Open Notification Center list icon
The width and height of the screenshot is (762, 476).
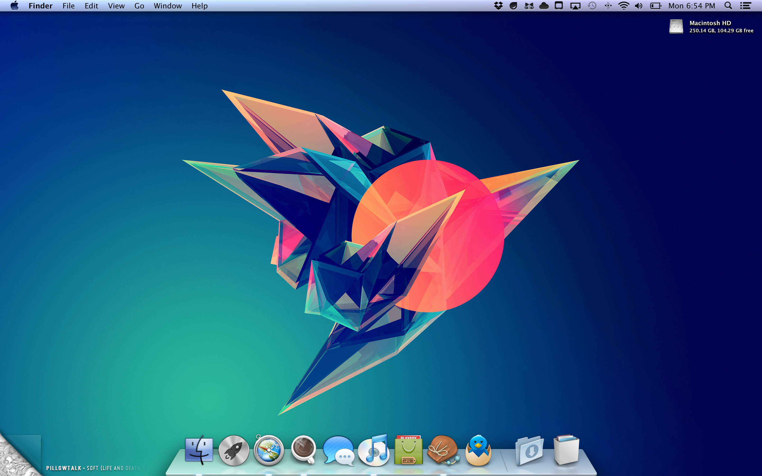745,6
